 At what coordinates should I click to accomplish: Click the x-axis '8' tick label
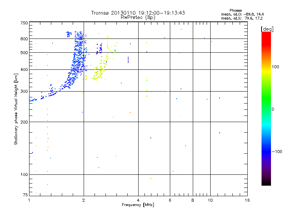(x=193, y=200)
